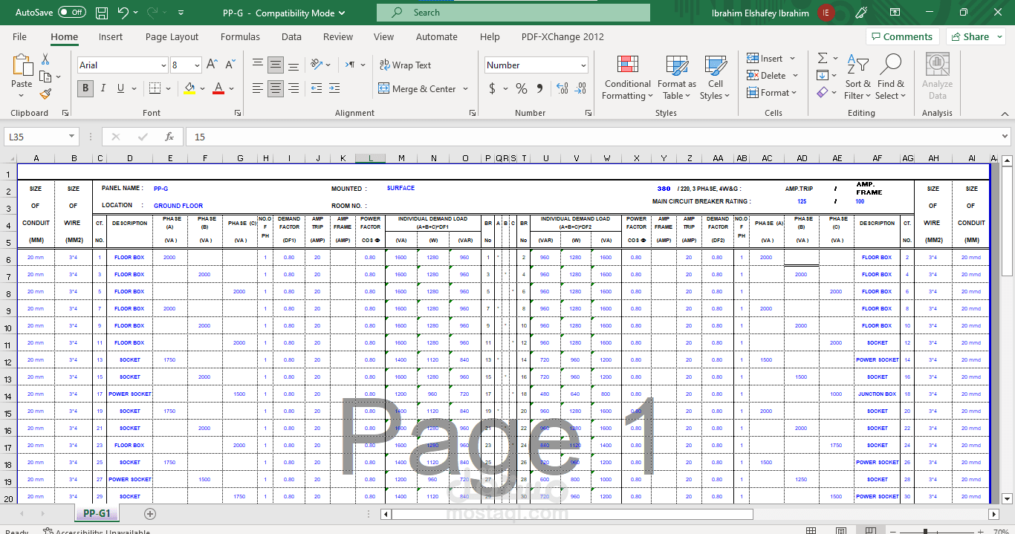The height and width of the screenshot is (534, 1015).
Task: Toggle the AutoSave switch
Action: pyautogui.click(x=72, y=13)
